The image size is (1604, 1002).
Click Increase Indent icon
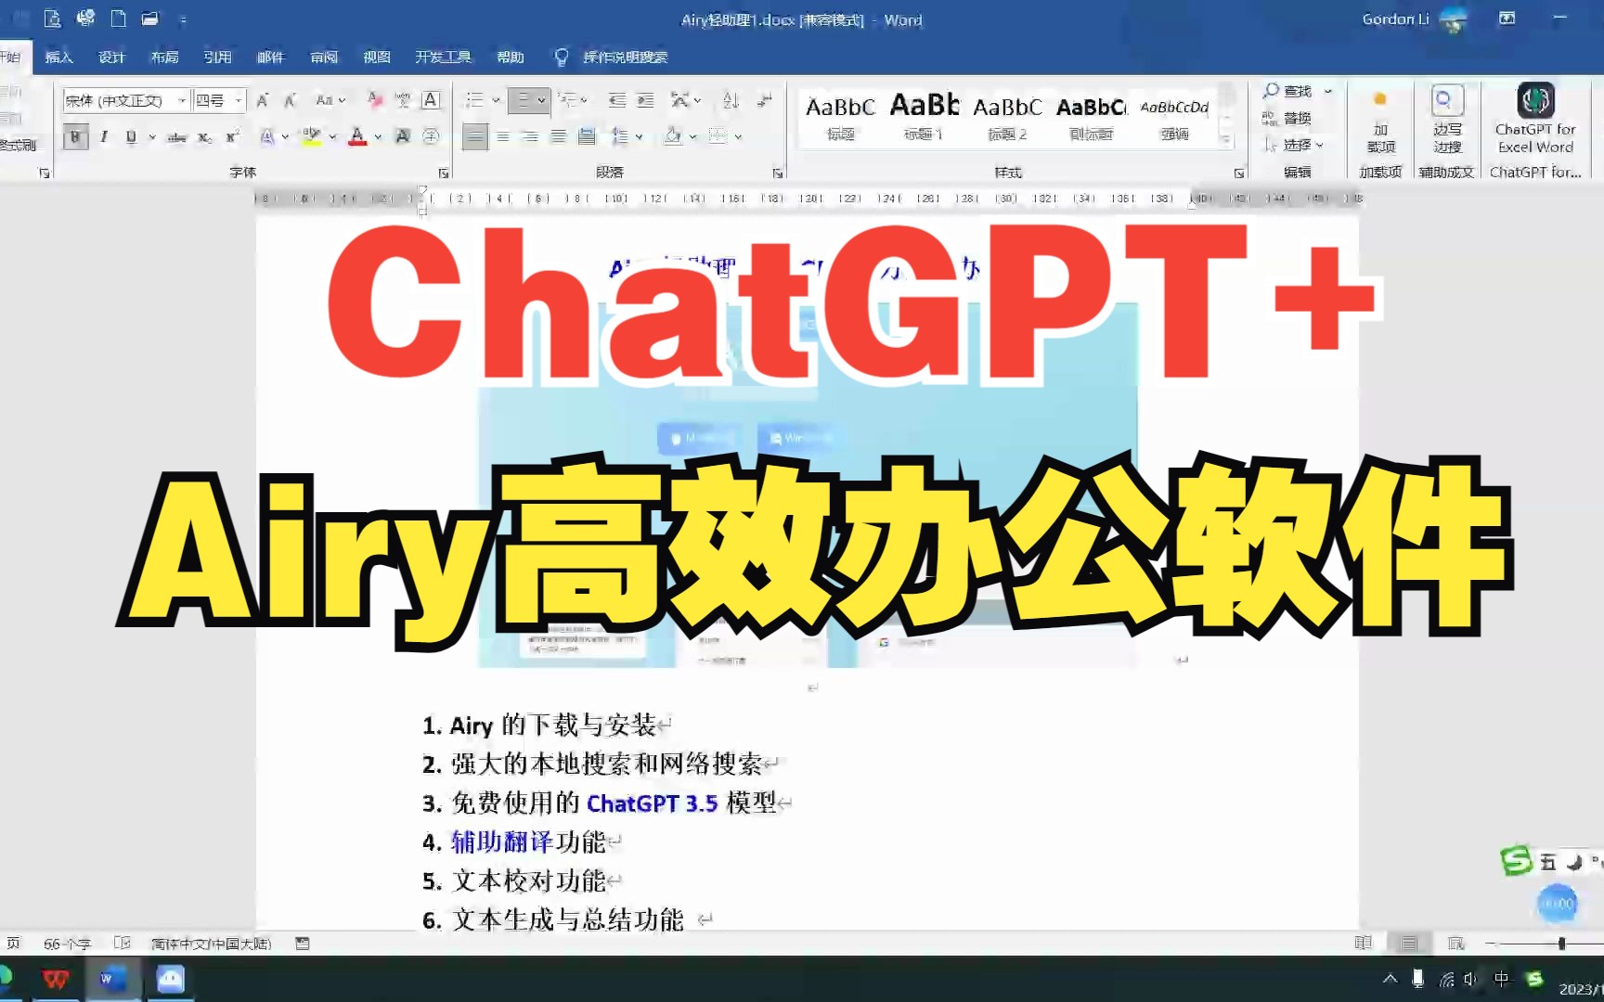point(645,100)
